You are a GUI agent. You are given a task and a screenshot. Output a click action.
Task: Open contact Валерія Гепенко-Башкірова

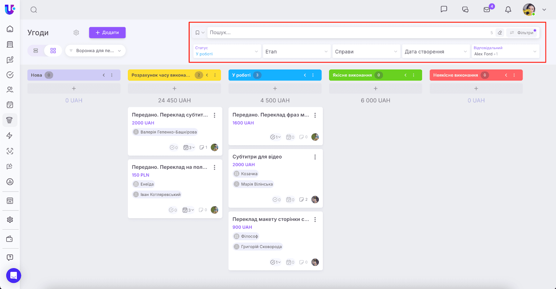coord(165,132)
